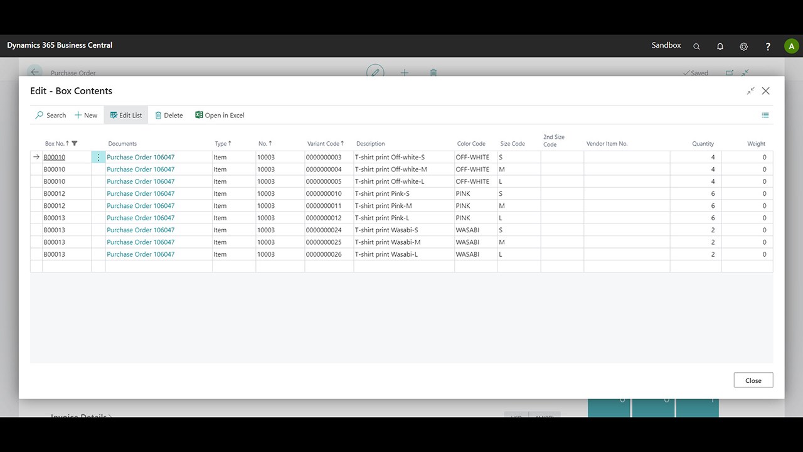Open the list view options icon

[765, 116]
